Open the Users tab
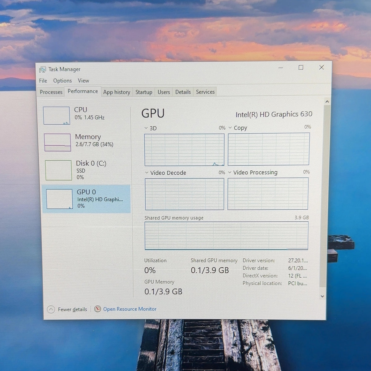 (x=164, y=92)
